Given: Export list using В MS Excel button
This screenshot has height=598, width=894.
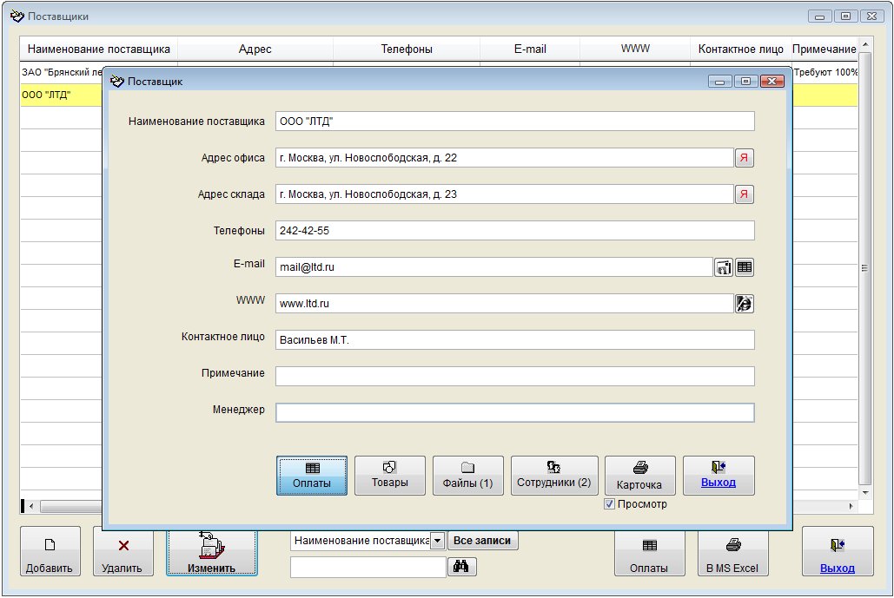Looking at the screenshot, I should tap(732, 552).
